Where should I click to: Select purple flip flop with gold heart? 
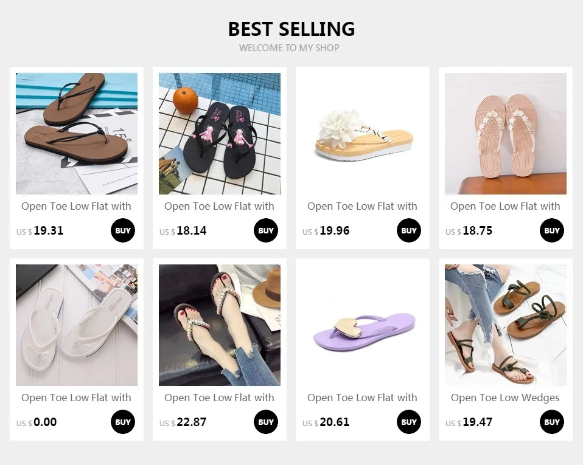pyautogui.click(x=363, y=325)
